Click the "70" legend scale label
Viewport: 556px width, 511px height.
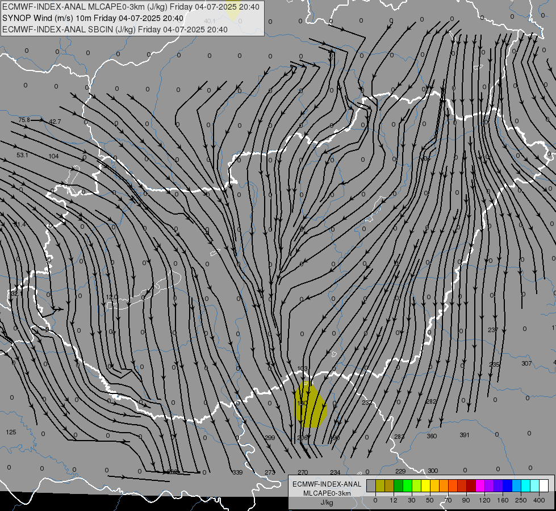(448, 500)
